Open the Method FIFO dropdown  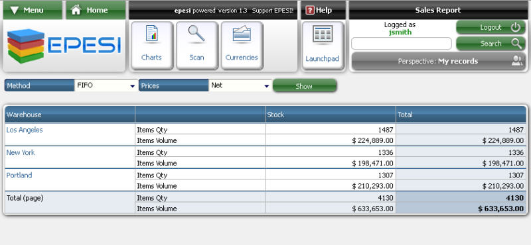(x=106, y=85)
